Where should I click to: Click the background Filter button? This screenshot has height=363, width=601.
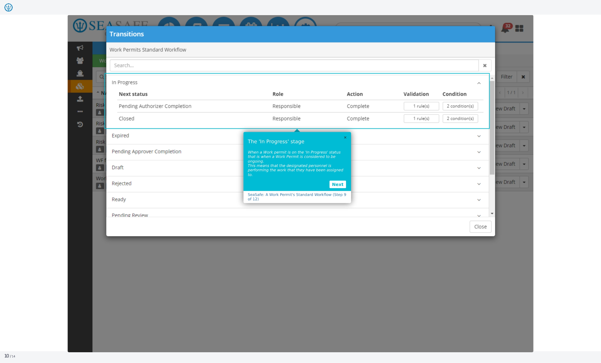[x=507, y=77]
